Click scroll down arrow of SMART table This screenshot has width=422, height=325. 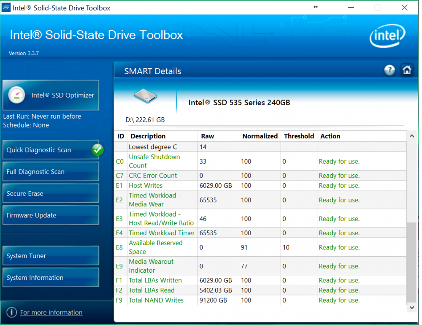pos(411,307)
